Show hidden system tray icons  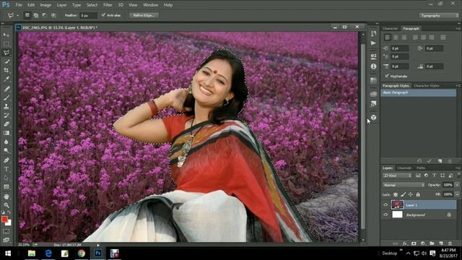(x=409, y=253)
